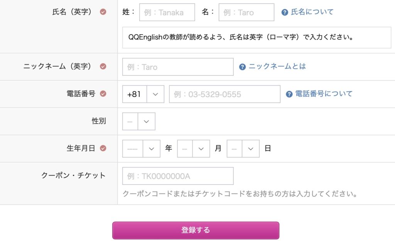The height and width of the screenshot is (250, 395).
Task: Click the help icon beside 氏名について
Action: (x=285, y=12)
